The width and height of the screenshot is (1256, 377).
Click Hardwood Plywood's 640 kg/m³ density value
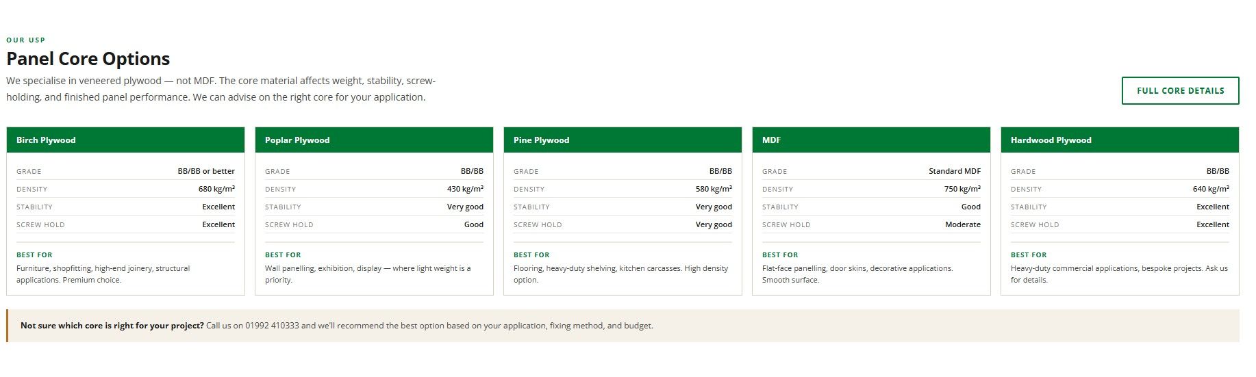coord(1210,189)
